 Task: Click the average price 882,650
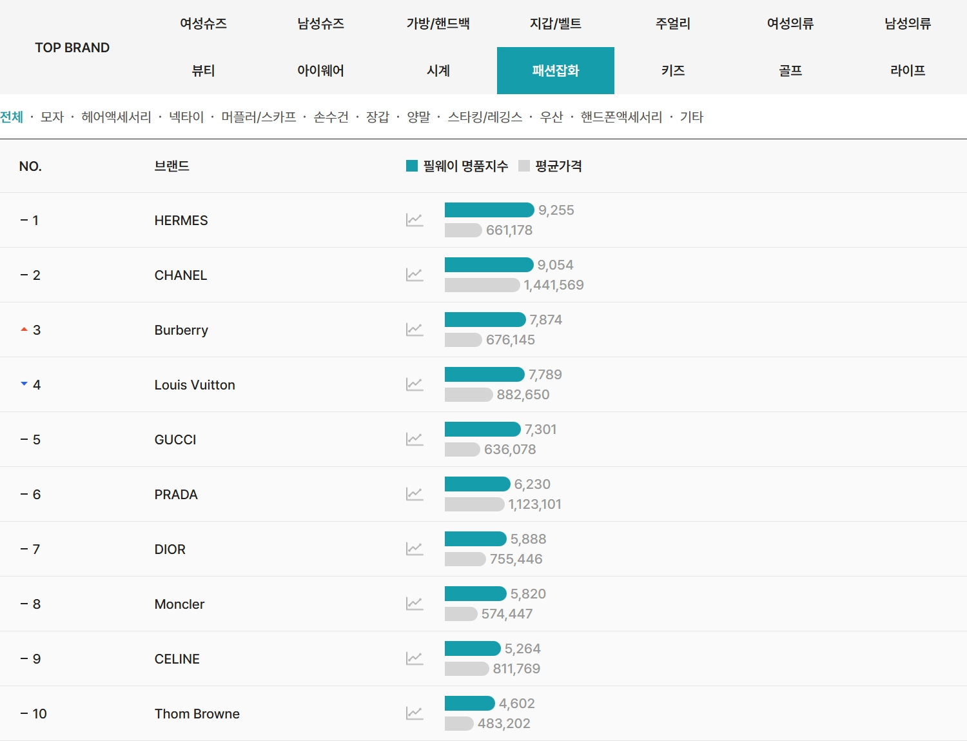tap(523, 395)
